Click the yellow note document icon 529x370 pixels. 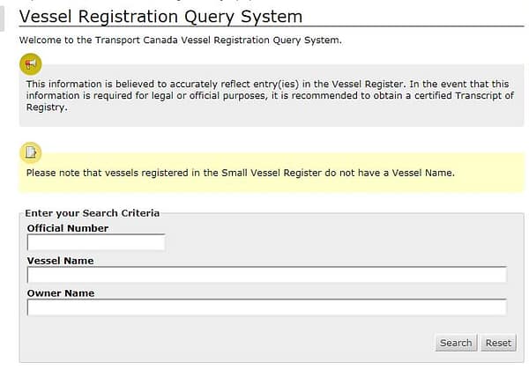30,152
